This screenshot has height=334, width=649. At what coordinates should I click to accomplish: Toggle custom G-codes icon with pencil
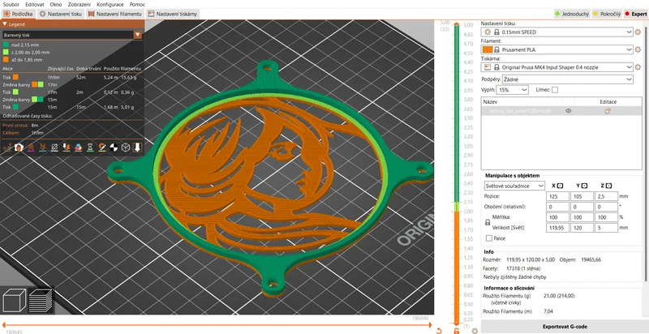click(x=102, y=148)
